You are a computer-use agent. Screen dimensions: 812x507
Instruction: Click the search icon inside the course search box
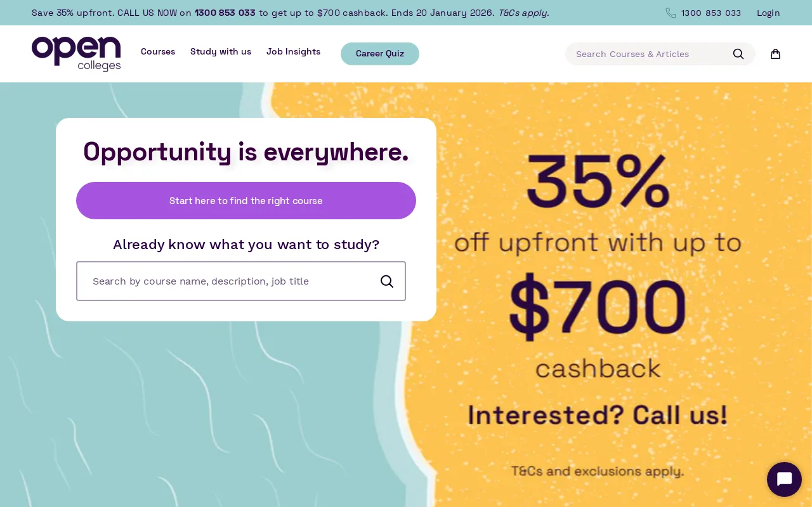(387, 281)
